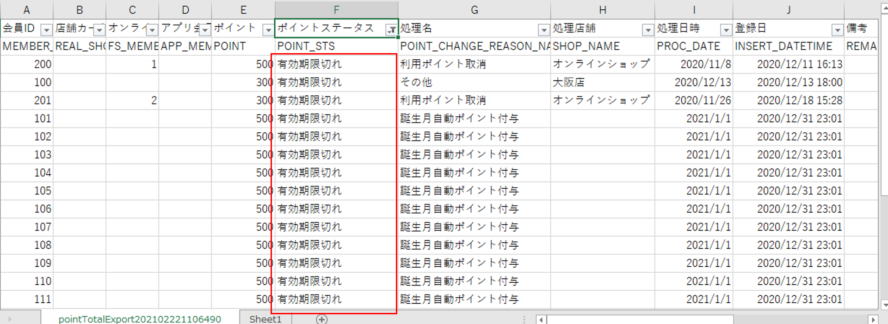Screen dimensions: 888x324
Task: Open active filter icon on ポイントステータス
Action: tap(391, 30)
